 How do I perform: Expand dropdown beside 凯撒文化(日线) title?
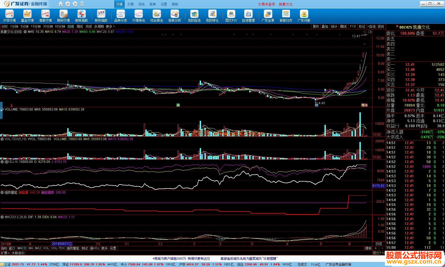(x=25, y=32)
